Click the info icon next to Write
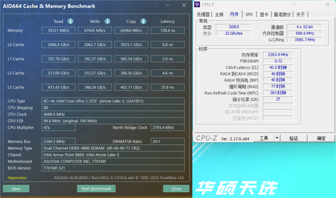This screenshot has height=198, width=336. coord(107,21)
